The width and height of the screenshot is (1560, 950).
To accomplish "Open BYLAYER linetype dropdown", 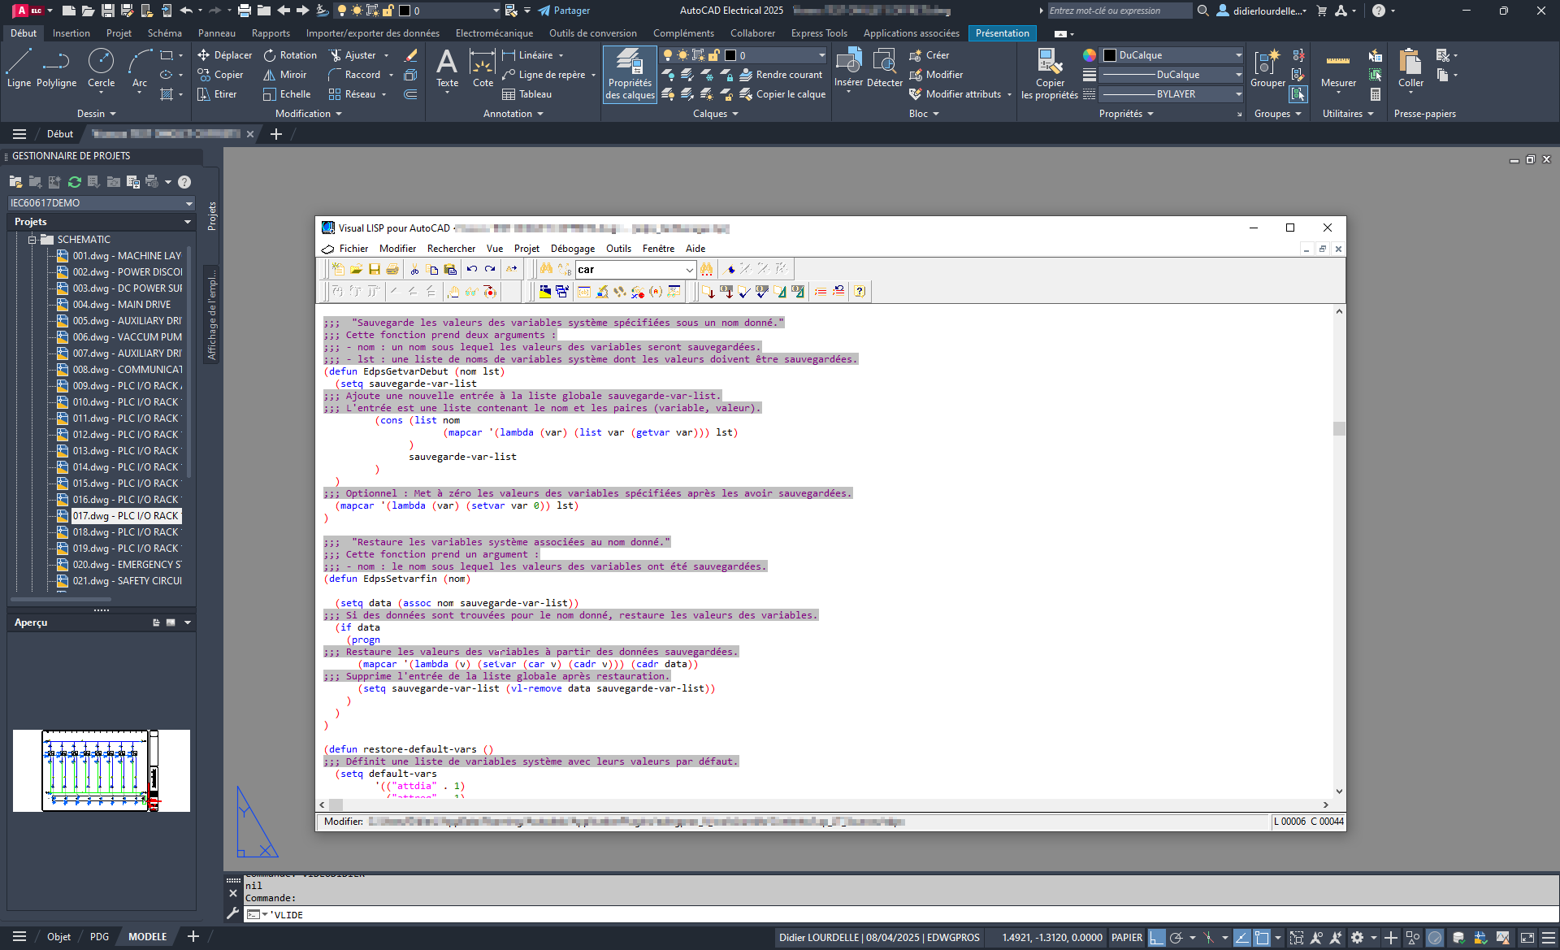I will tap(1172, 94).
